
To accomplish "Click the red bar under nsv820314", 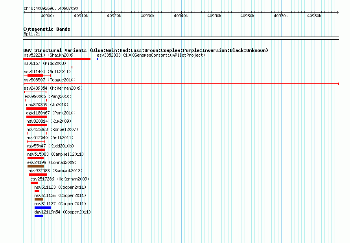I will coord(37,125).
